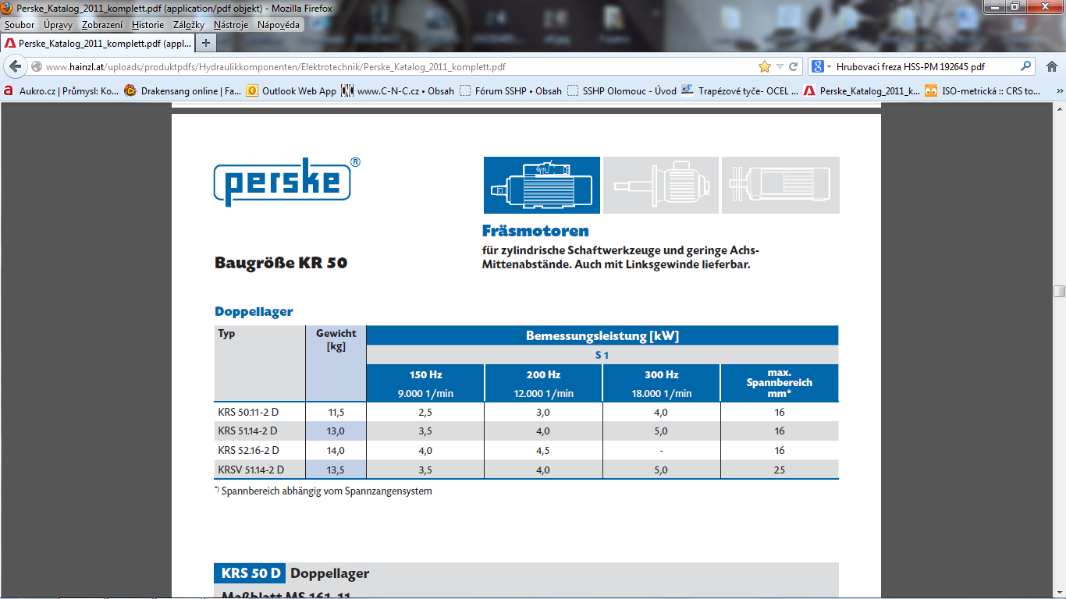Open a new tab with the plus button
This screenshot has height=599, width=1066.
(x=205, y=43)
